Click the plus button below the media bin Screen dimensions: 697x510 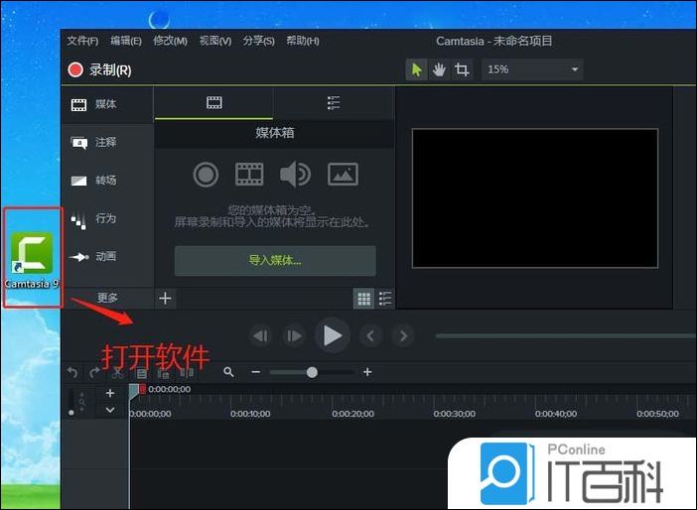[x=165, y=298]
